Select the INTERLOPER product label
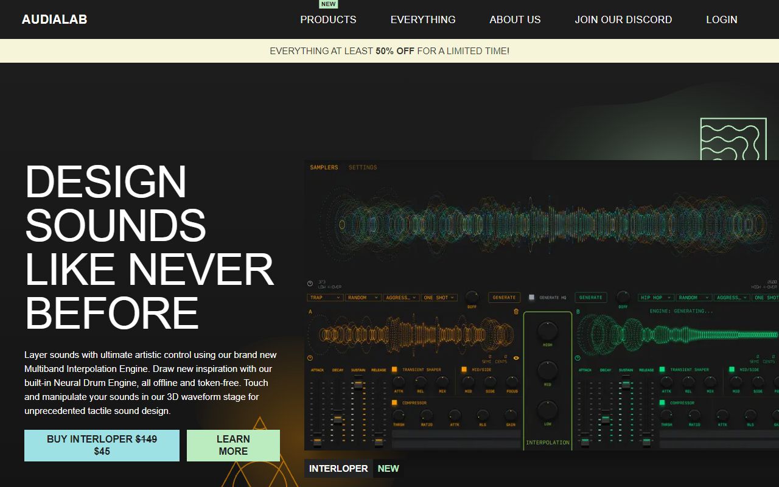The height and width of the screenshot is (487, 779). pyautogui.click(x=338, y=468)
